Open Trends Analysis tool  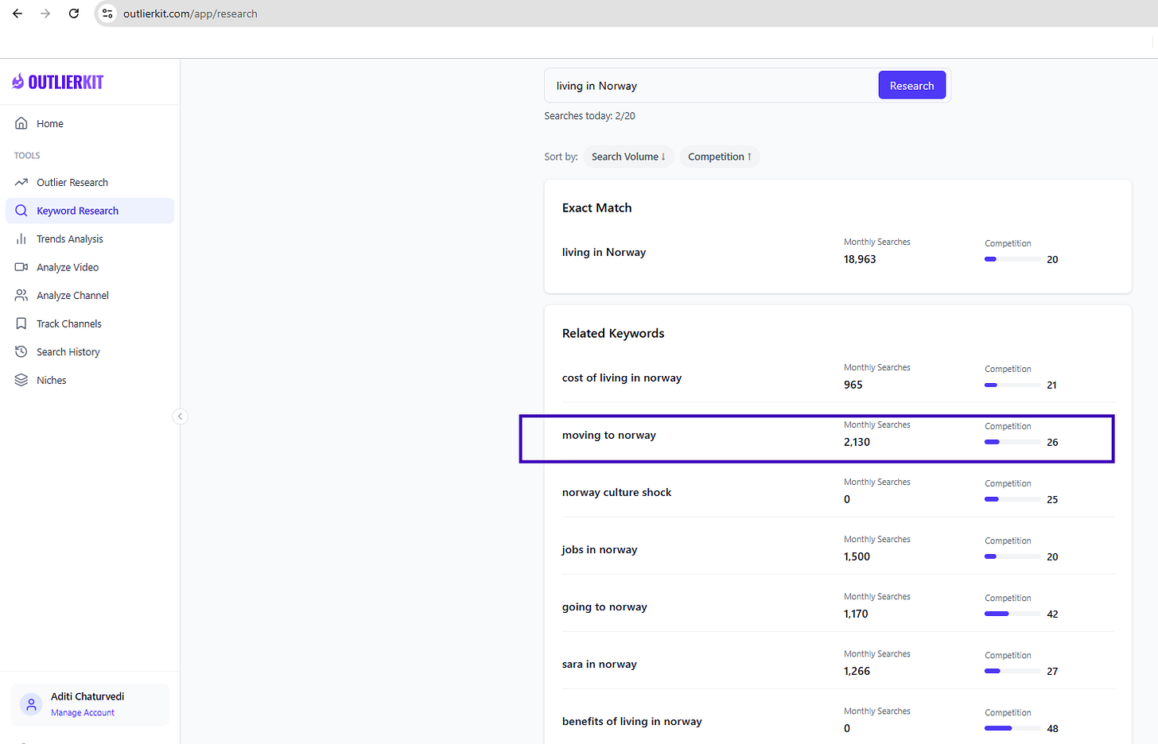90,238
